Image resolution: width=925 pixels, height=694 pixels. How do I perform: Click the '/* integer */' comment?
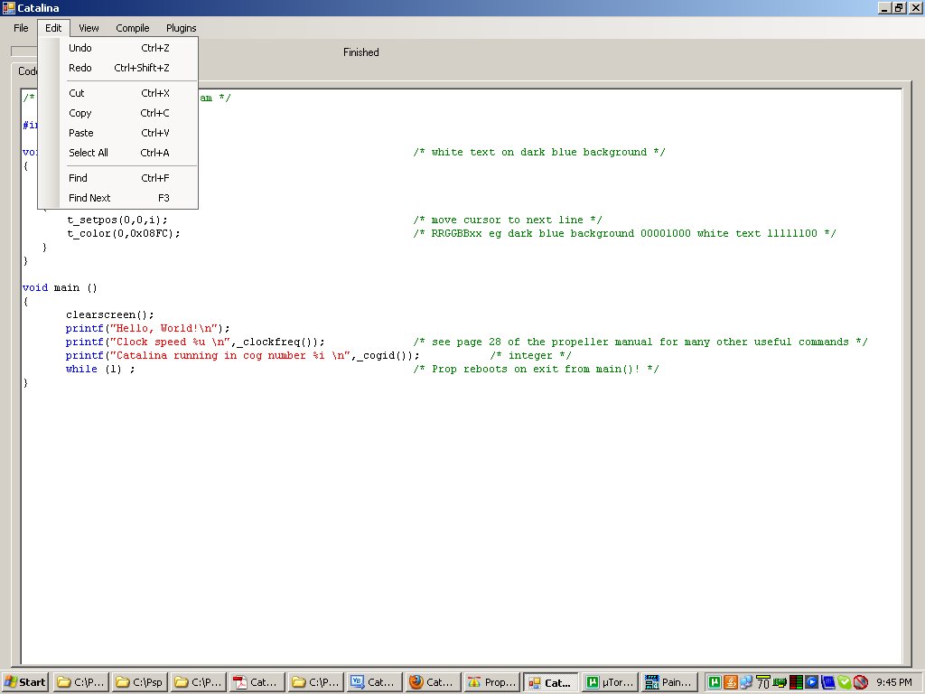point(530,356)
